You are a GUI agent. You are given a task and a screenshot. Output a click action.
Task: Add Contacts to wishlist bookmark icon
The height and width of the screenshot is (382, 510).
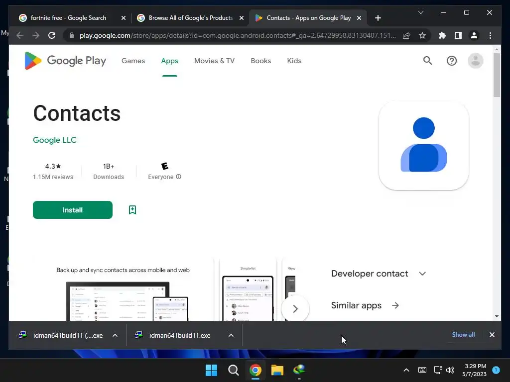(132, 210)
